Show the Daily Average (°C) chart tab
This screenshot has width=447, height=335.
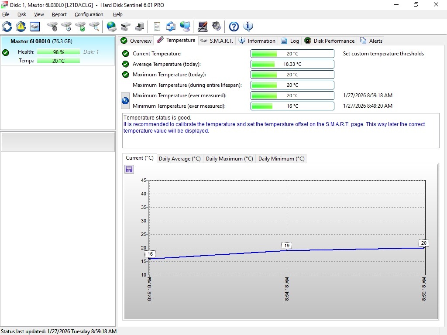pos(179,159)
